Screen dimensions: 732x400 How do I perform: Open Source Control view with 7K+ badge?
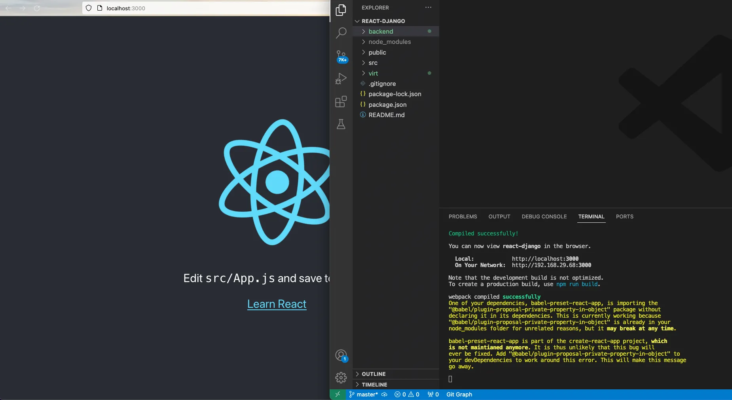(x=341, y=56)
